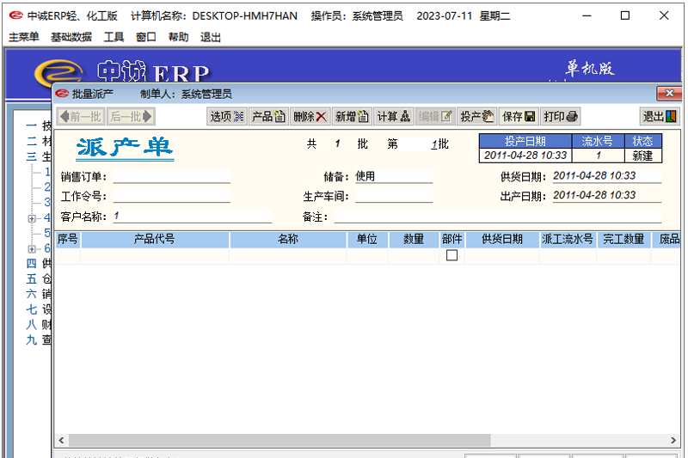Click the 新增 add-new toolbar button
Viewport: 688px width, 458px height.
tap(352, 117)
